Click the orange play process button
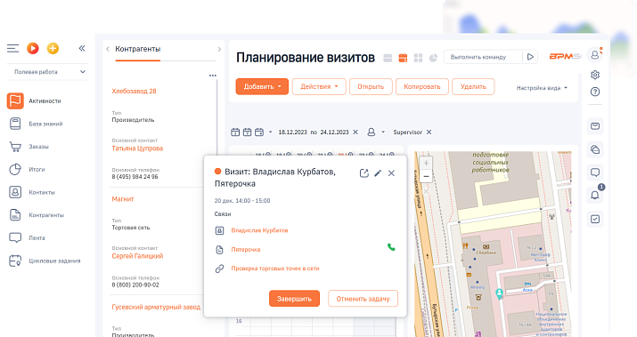Viewport: 637px width, 337px height. (33, 49)
